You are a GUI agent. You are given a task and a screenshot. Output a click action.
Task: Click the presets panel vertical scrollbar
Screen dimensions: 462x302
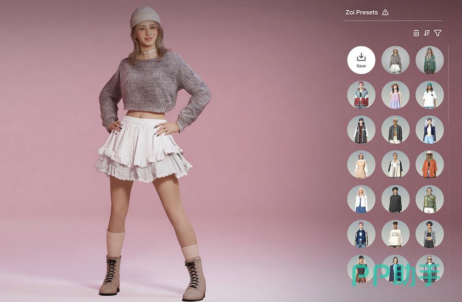(448, 83)
